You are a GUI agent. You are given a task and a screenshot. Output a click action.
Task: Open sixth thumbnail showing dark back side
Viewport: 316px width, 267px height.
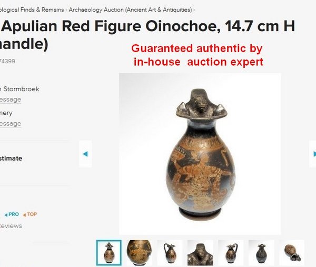point(261,253)
